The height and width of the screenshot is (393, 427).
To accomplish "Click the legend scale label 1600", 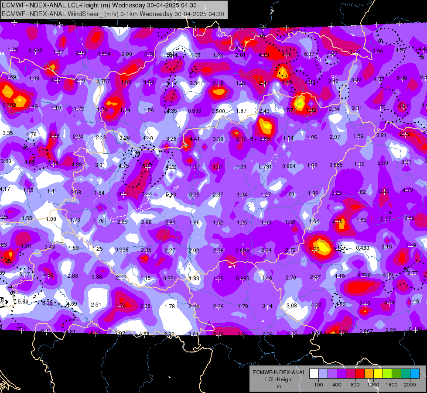I will pyautogui.click(x=391, y=385).
